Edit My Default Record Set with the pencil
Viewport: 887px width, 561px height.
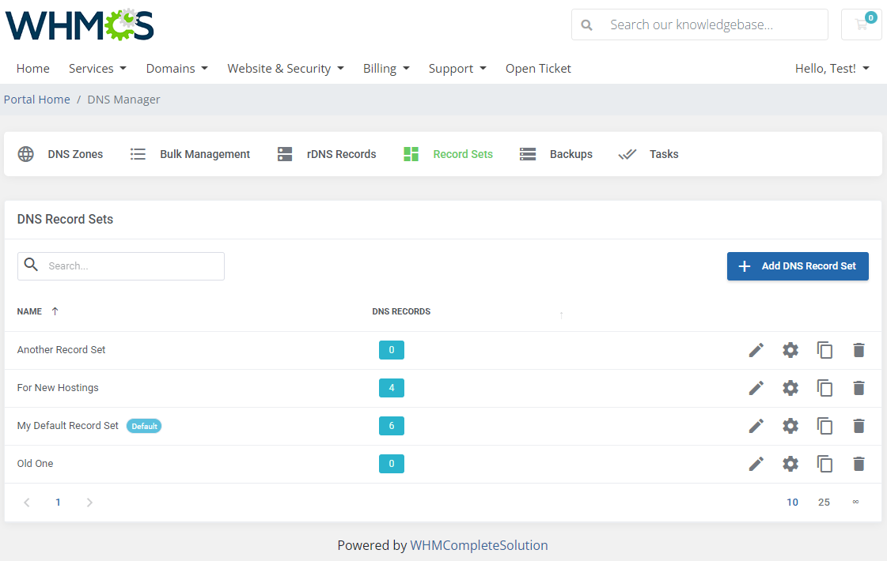coord(756,426)
